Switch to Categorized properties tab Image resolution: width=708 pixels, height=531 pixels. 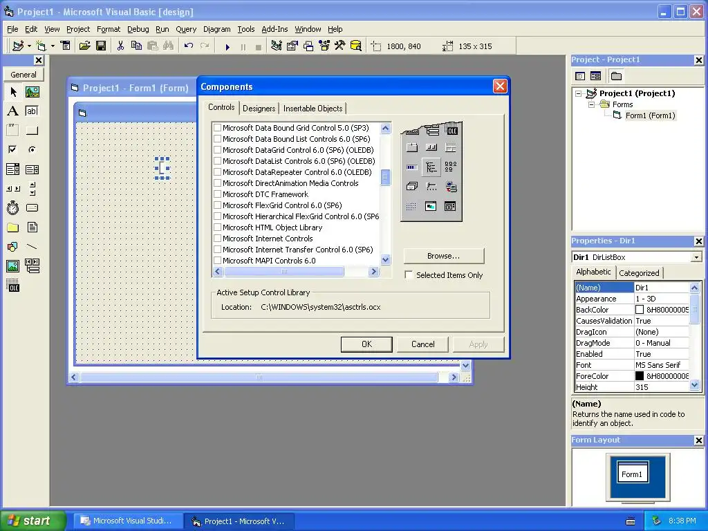coord(639,272)
